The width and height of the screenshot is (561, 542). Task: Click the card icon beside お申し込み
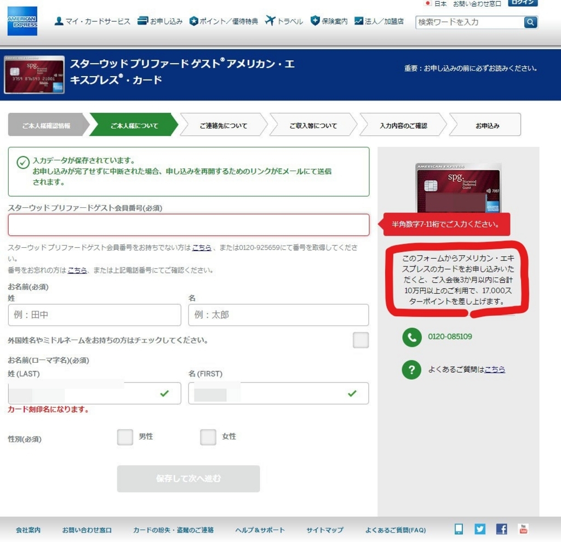coord(142,21)
